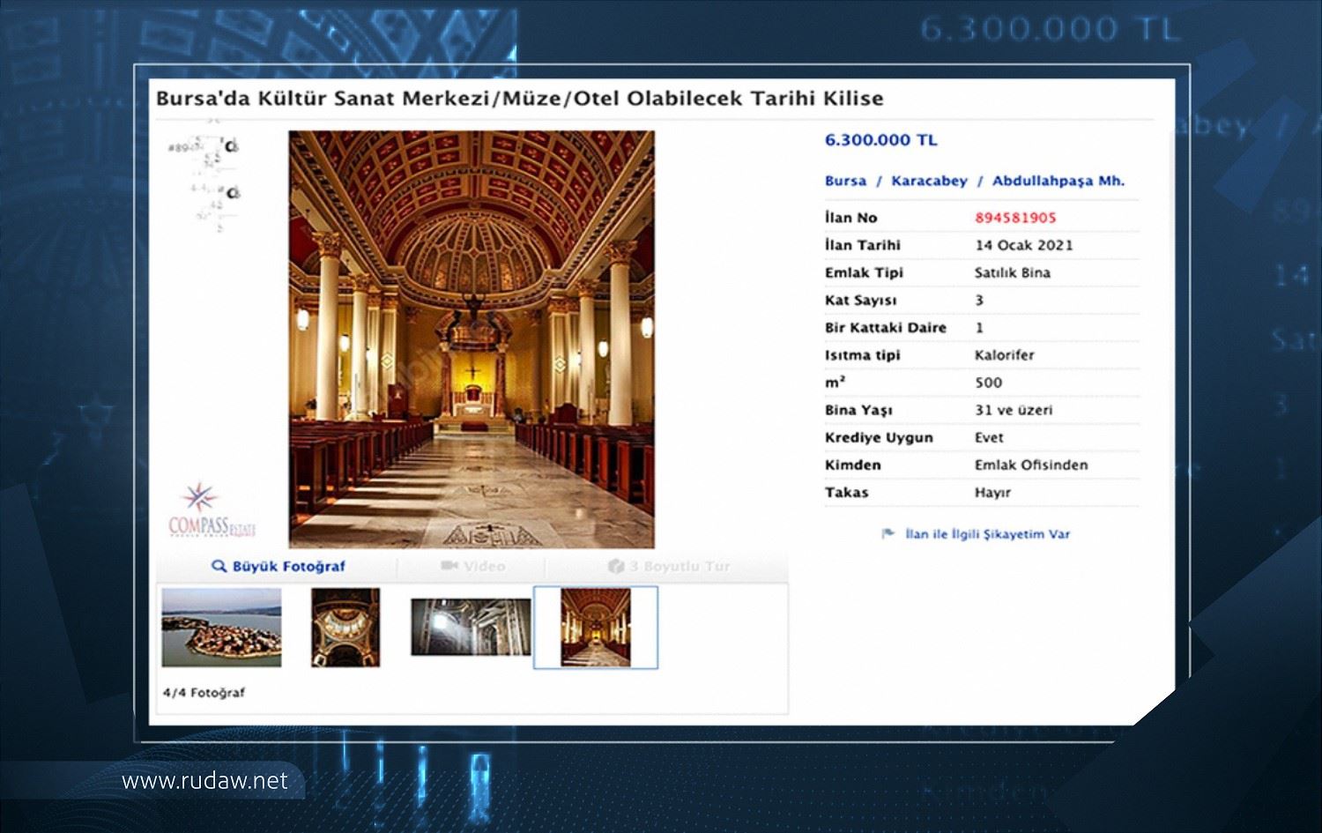Open the Abdullahpaşa Mh. neighborhood link
The height and width of the screenshot is (833, 1322).
1058,181
